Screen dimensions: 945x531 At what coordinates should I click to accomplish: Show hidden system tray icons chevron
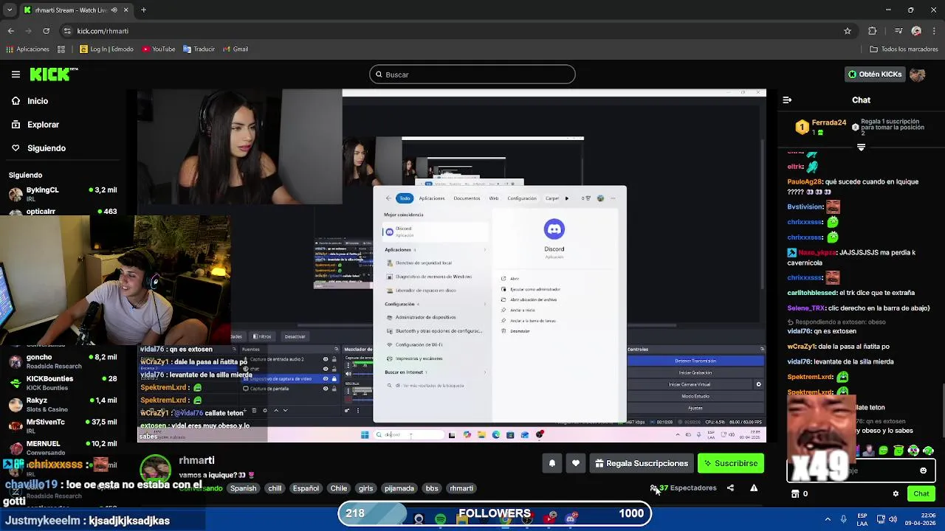828,519
